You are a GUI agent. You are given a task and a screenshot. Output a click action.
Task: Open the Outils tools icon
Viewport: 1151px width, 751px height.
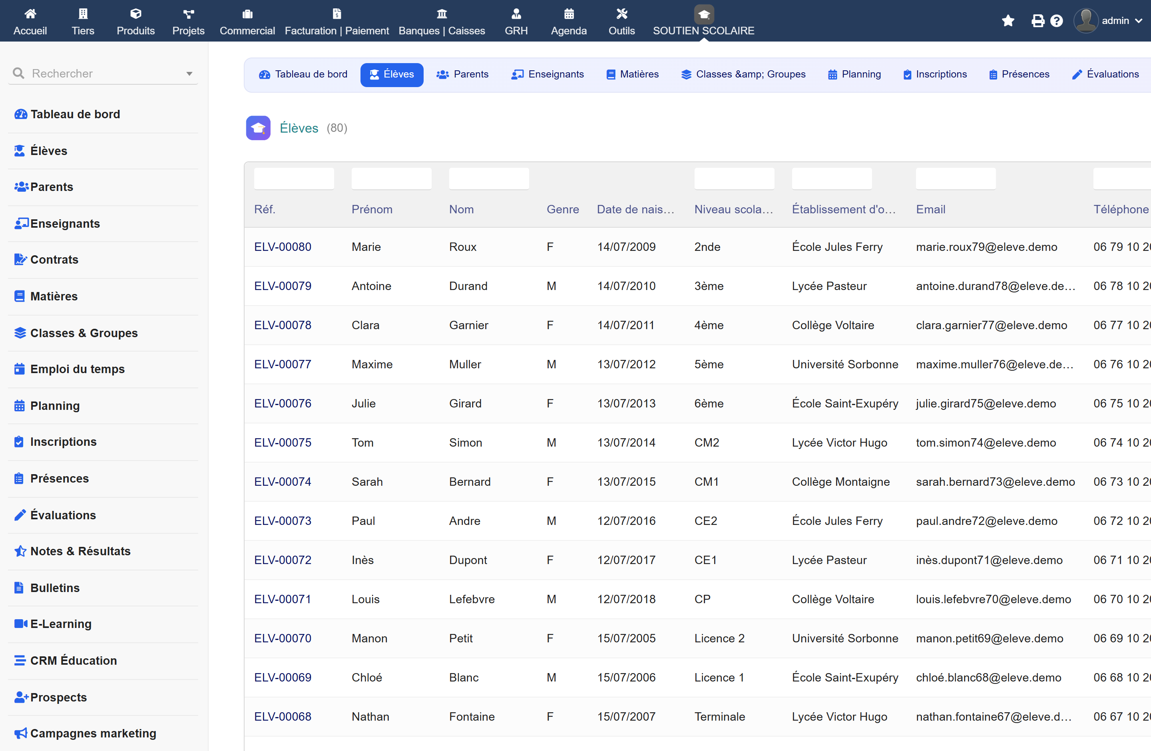(x=621, y=14)
